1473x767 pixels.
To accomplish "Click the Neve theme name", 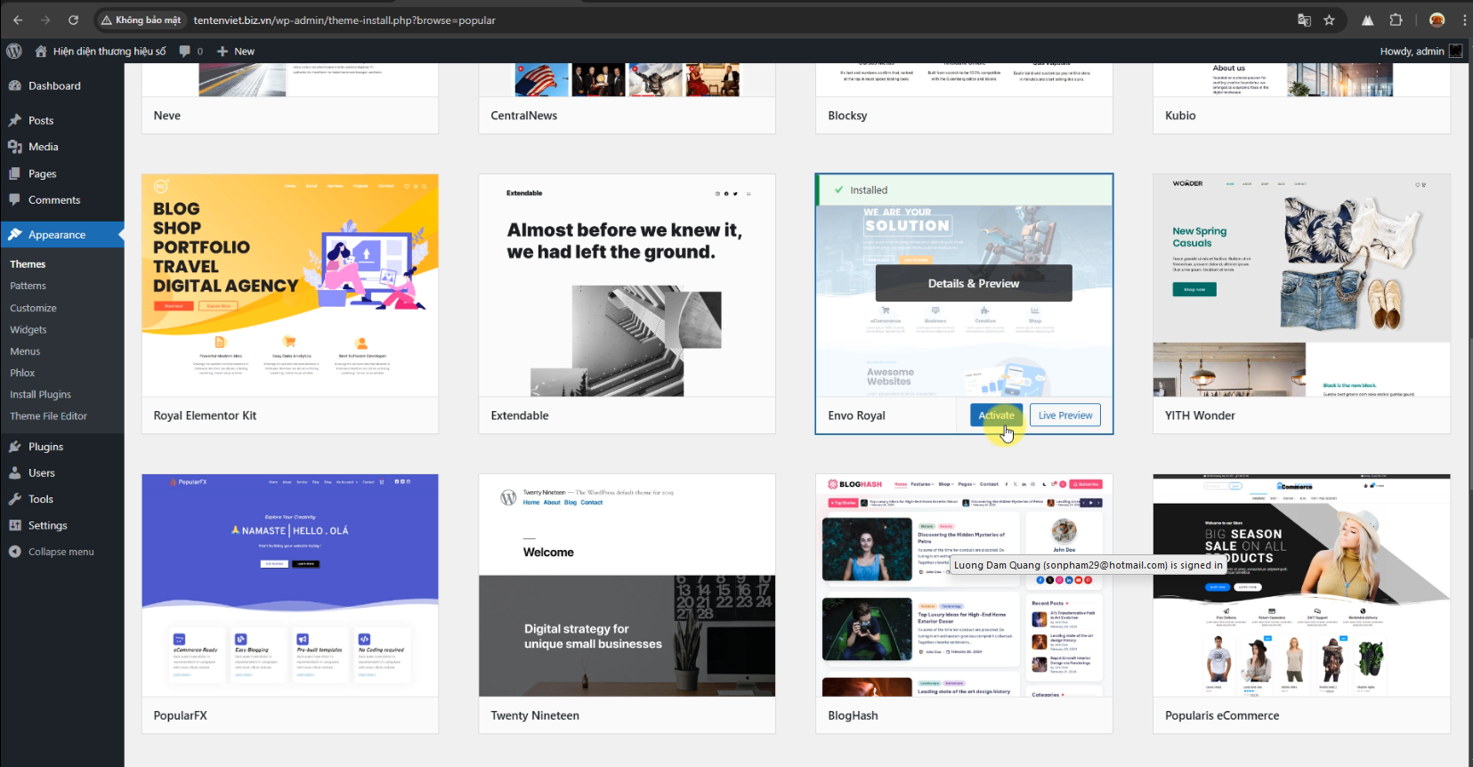I will click(x=167, y=116).
